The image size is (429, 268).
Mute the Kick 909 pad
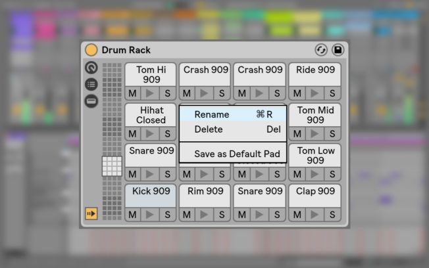click(133, 214)
